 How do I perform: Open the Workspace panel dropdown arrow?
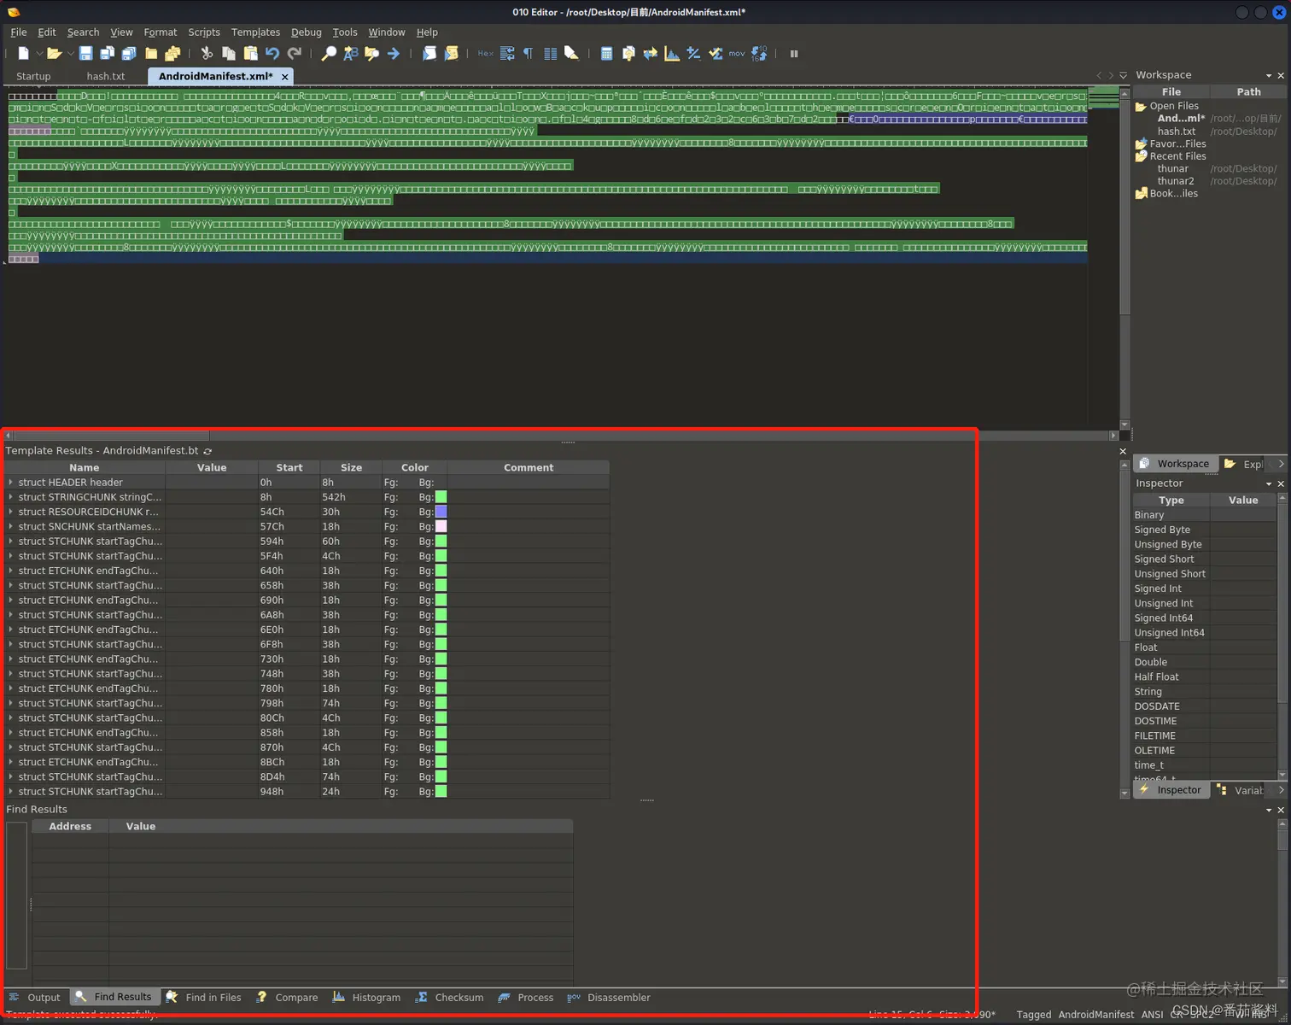pos(1269,75)
